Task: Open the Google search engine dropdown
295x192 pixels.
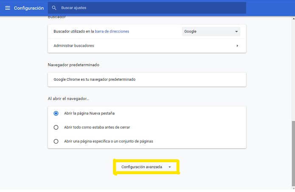Action: tap(211, 31)
